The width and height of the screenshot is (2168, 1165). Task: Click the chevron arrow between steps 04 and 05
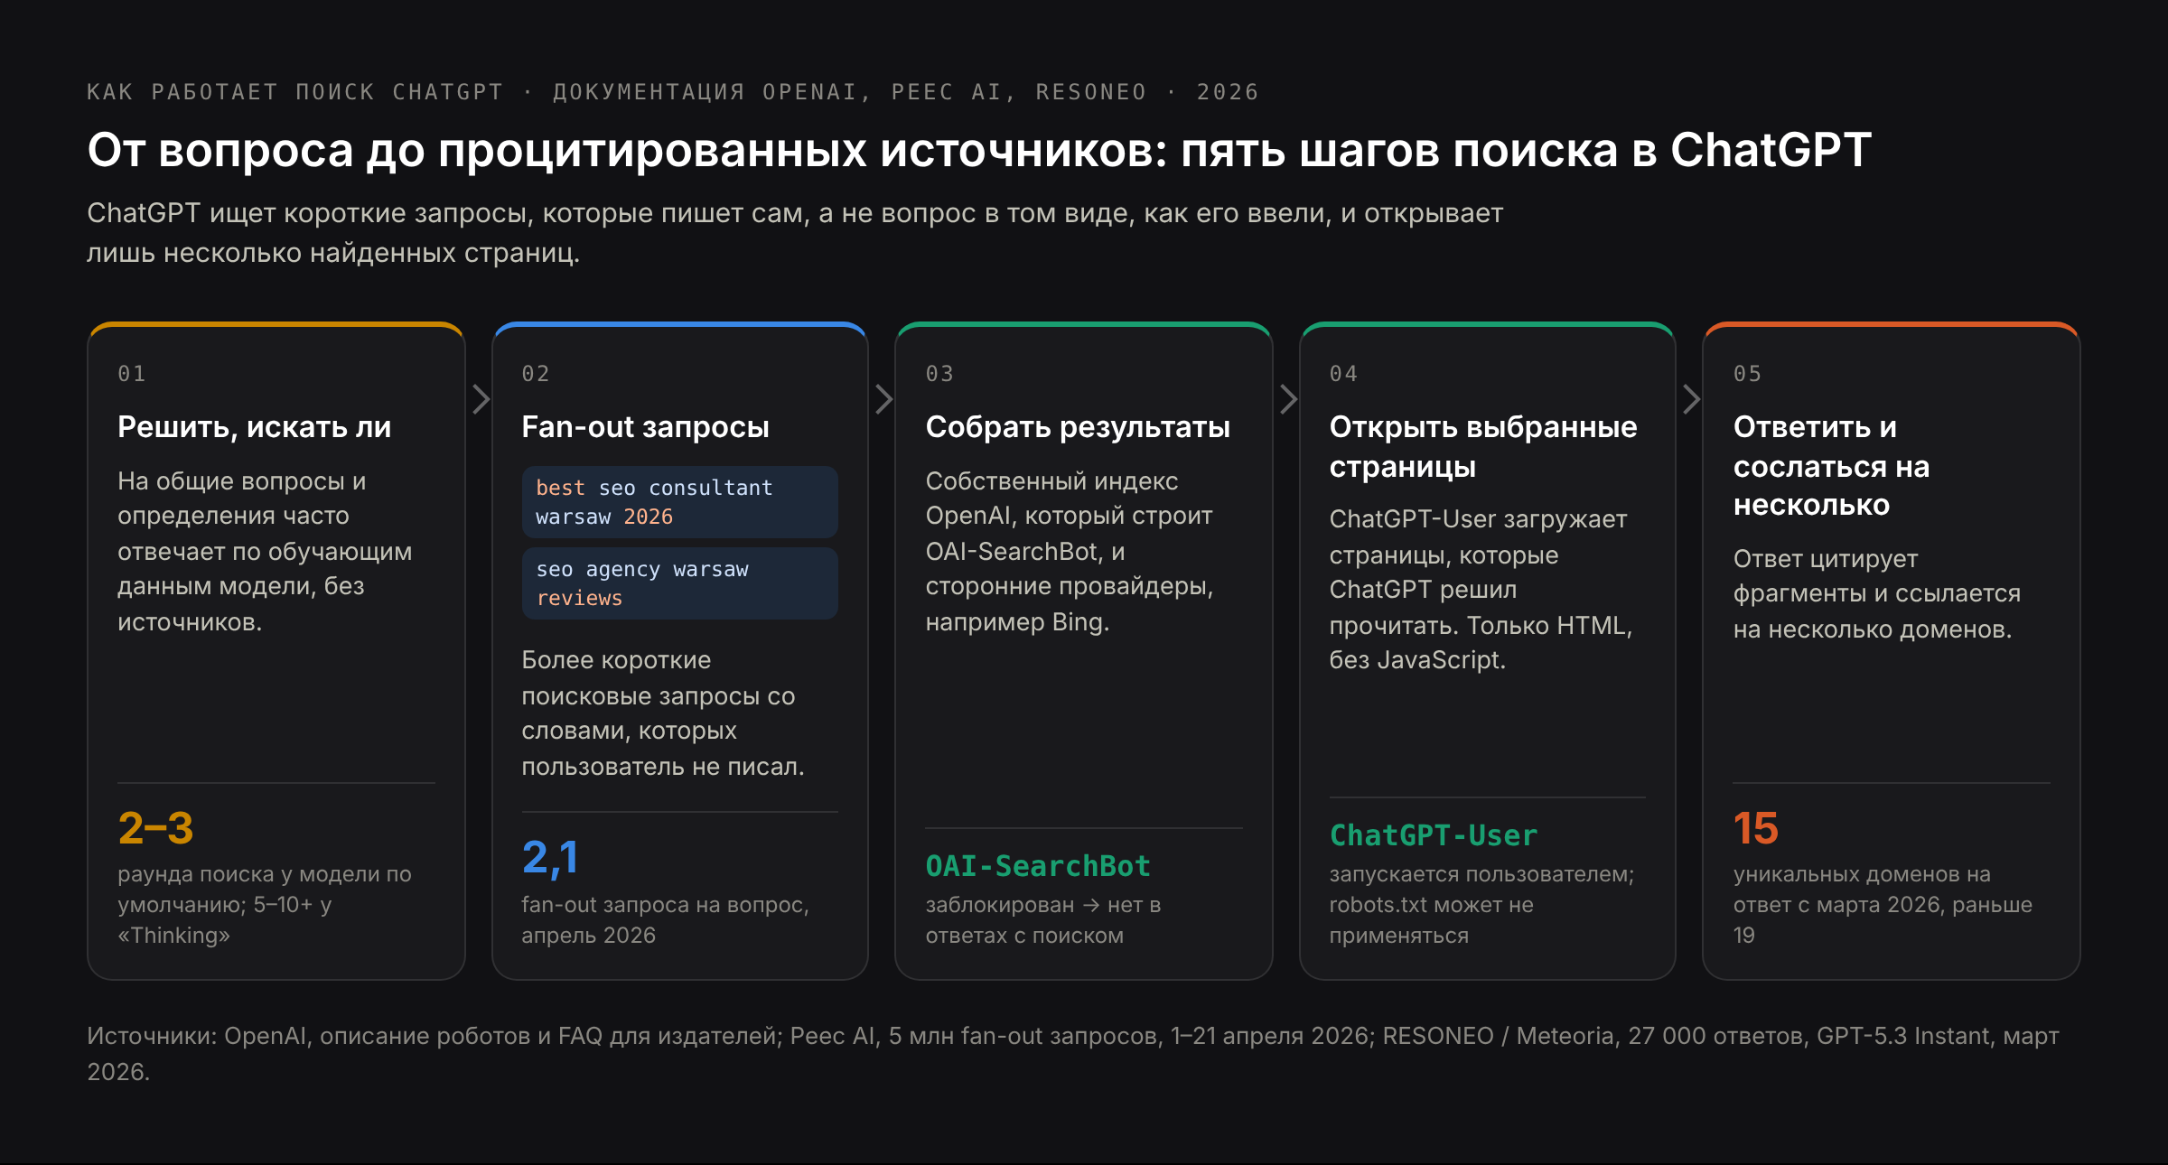coord(1692,399)
